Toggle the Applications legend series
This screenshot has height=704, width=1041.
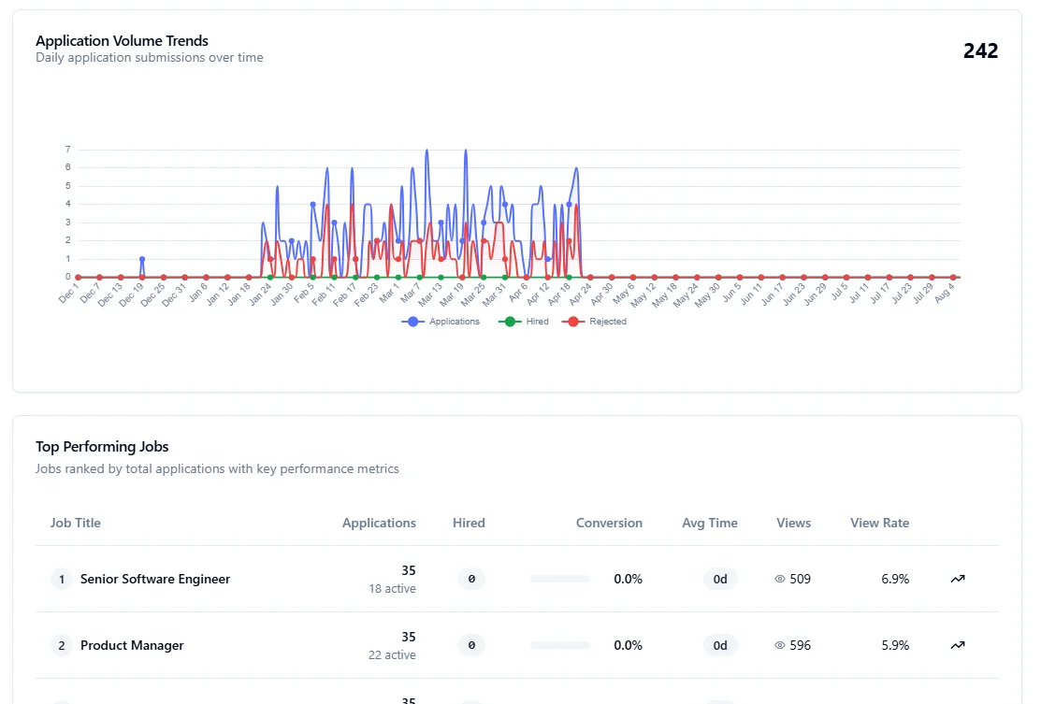[x=441, y=322]
